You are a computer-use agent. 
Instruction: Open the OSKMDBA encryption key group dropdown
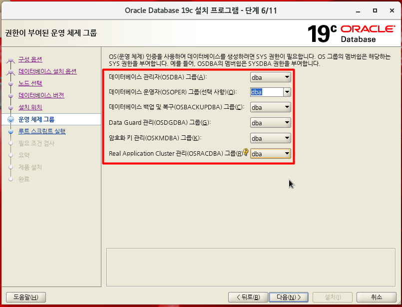pos(271,138)
